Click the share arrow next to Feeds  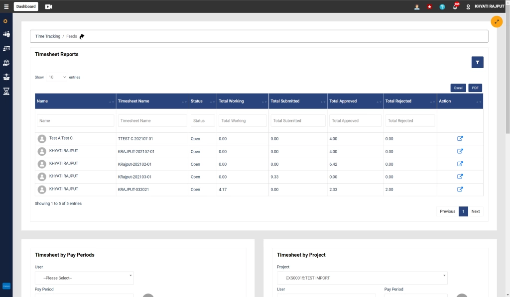coord(82,36)
